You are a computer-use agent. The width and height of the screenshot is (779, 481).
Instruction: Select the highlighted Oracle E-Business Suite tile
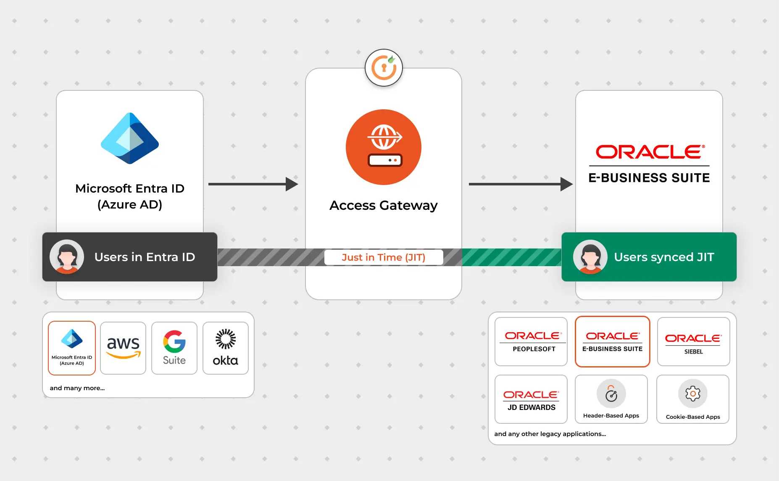(x=612, y=341)
